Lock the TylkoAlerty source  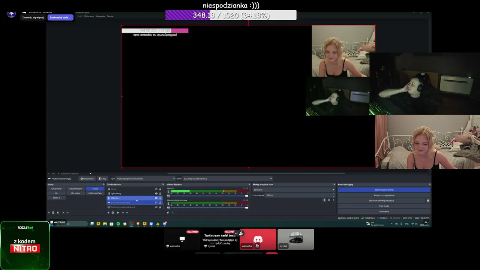[x=160, y=193]
